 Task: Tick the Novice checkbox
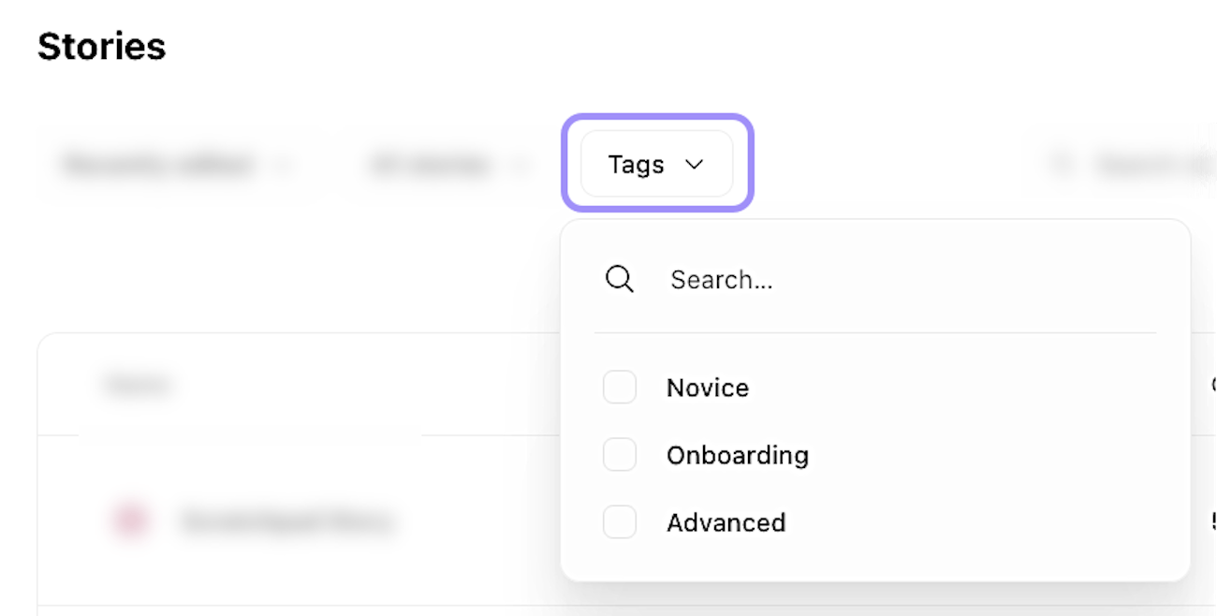tap(620, 388)
